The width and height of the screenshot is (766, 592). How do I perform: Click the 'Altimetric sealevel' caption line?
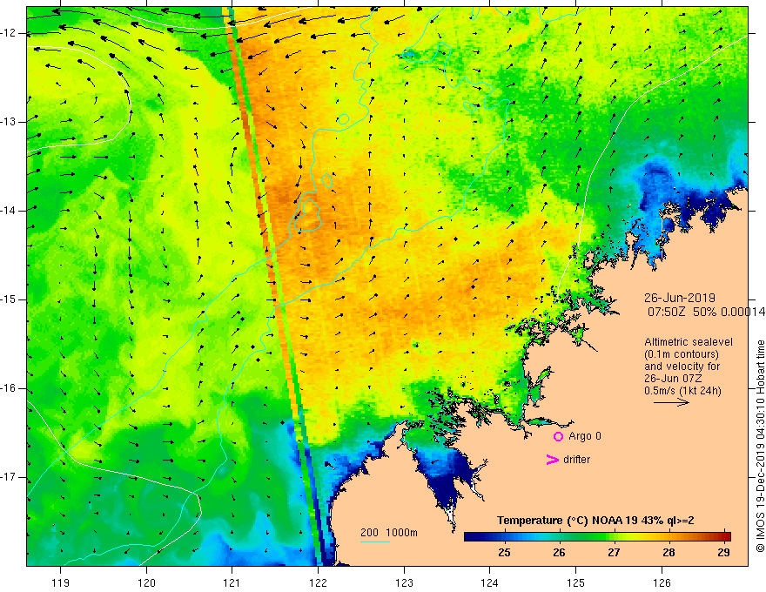click(x=689, y=342)
